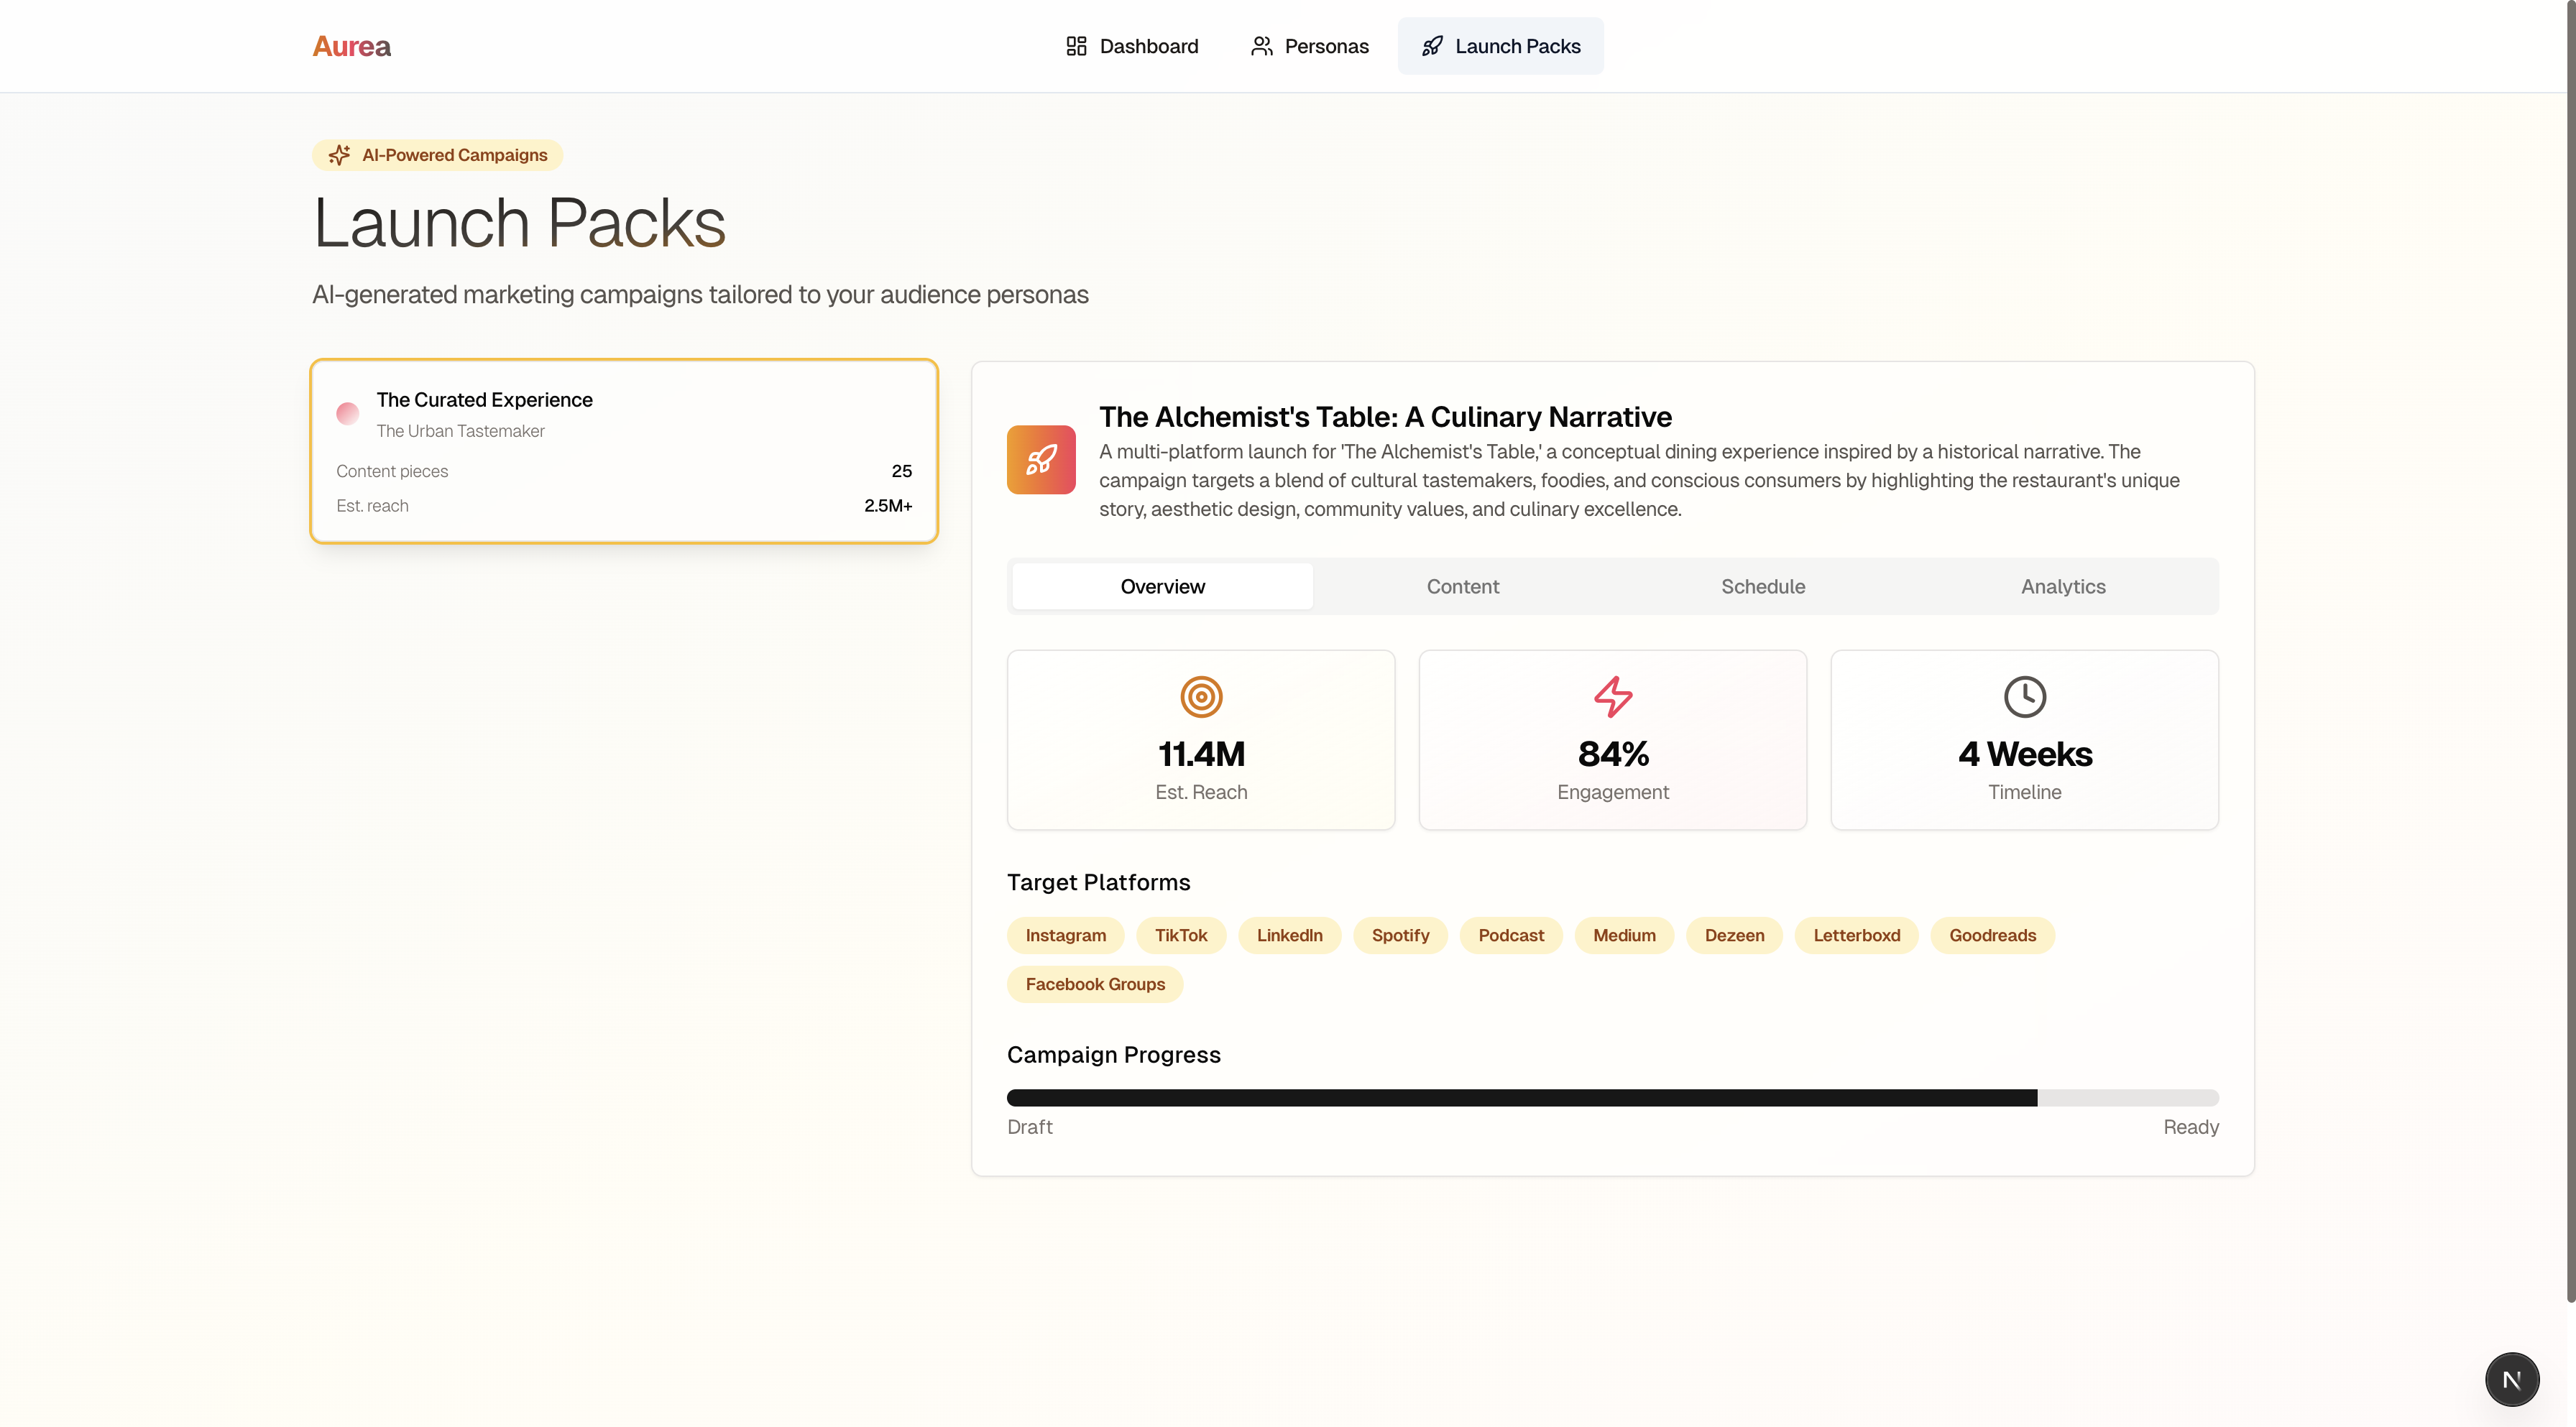The image size is (2576, 1427).
Task: Click the Personas people icon
Action: 1261,46
